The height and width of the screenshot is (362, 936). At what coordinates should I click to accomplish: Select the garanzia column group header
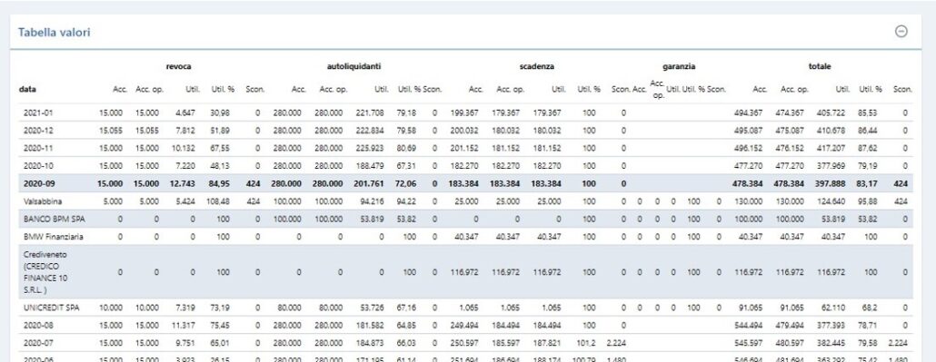(679, 67)
